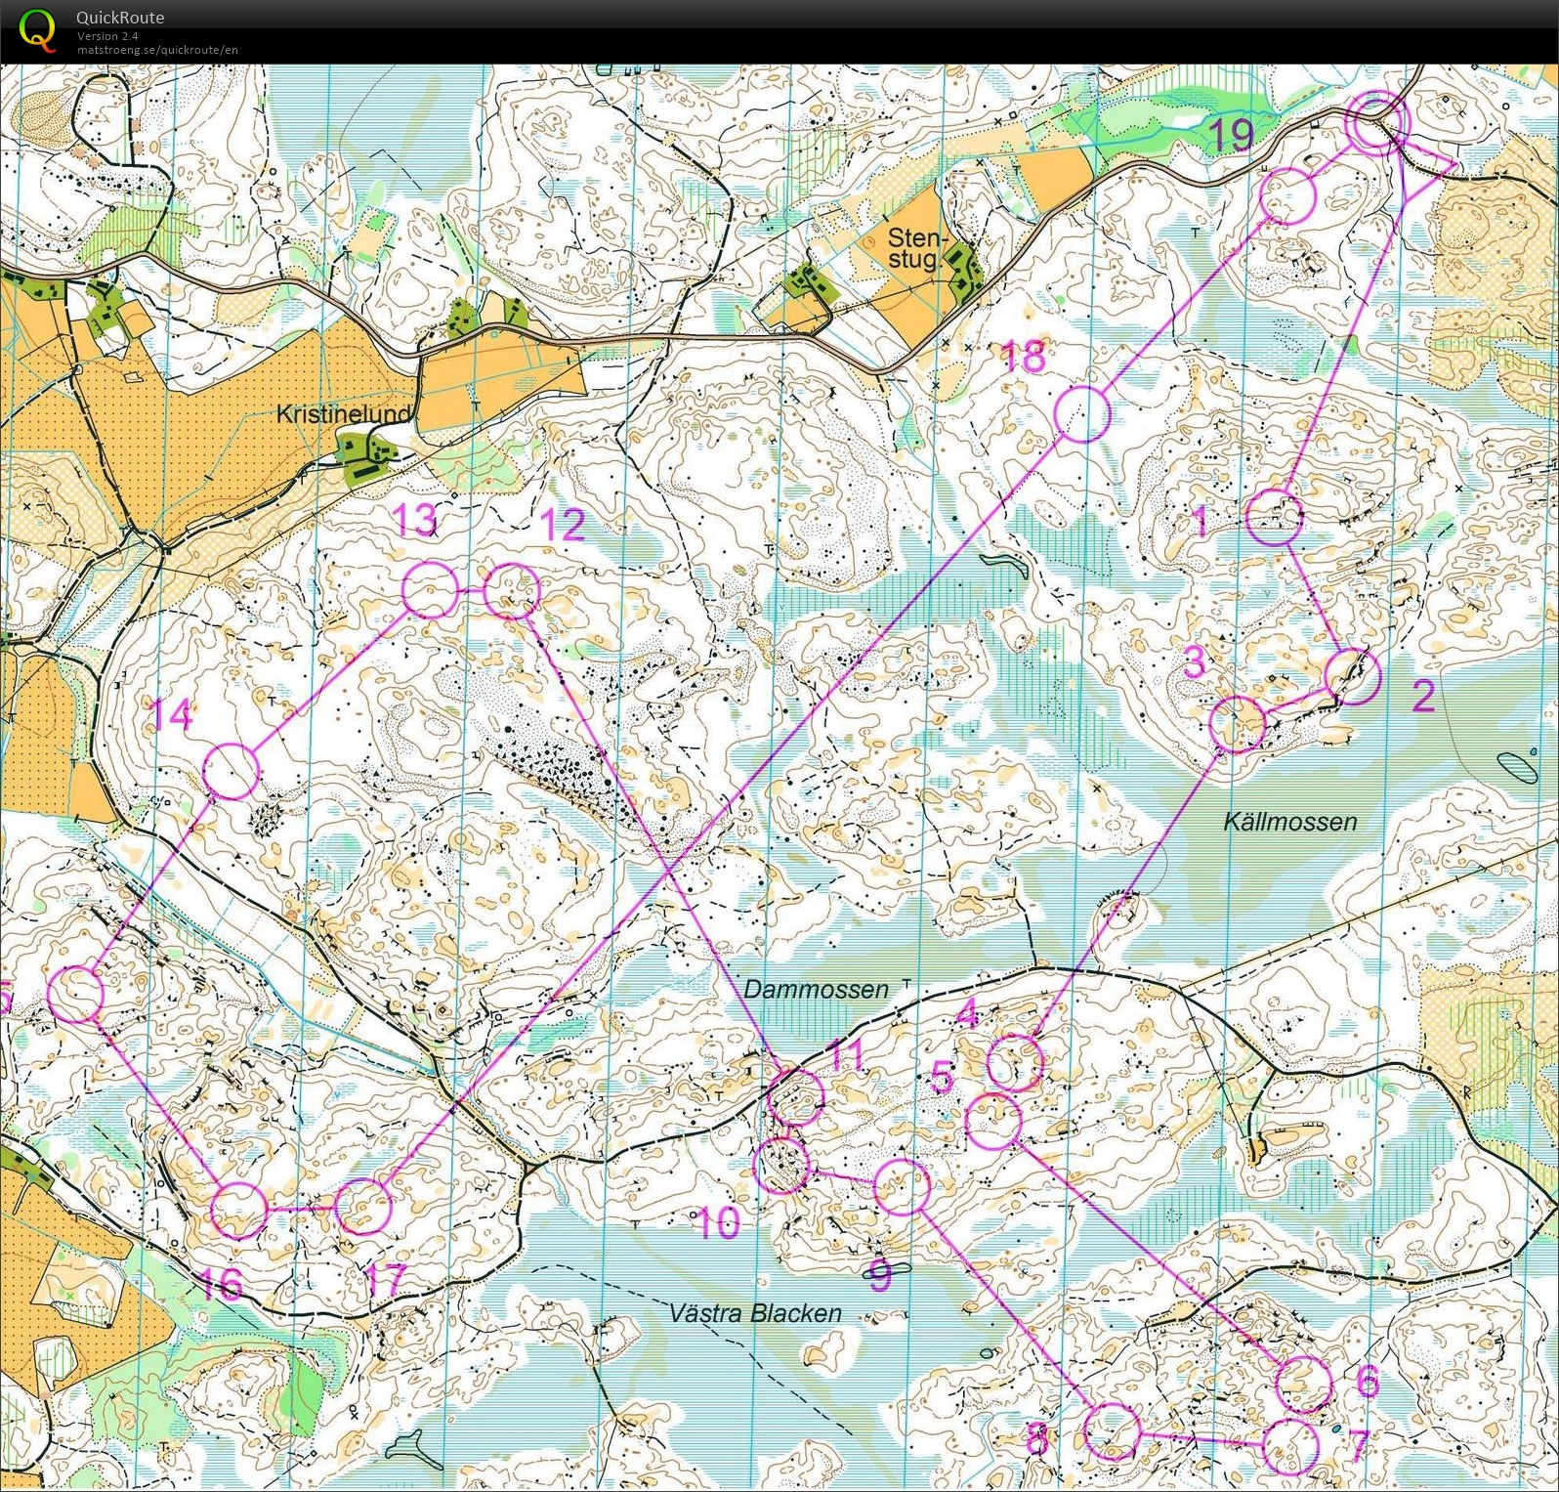Select the circle of control 12
This screenshot has width=1559, height=1492.
click(512, 591)
